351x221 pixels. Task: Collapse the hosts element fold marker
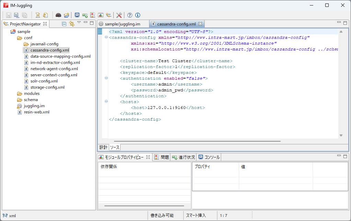click(106, 102)
